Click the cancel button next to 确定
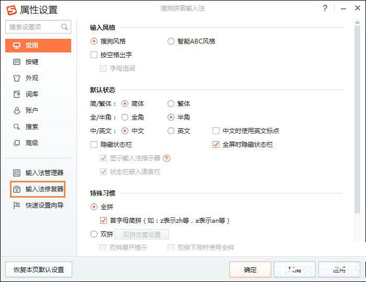Screen dimensions: 366x282 pyautogui.click(x=295, y=269)
